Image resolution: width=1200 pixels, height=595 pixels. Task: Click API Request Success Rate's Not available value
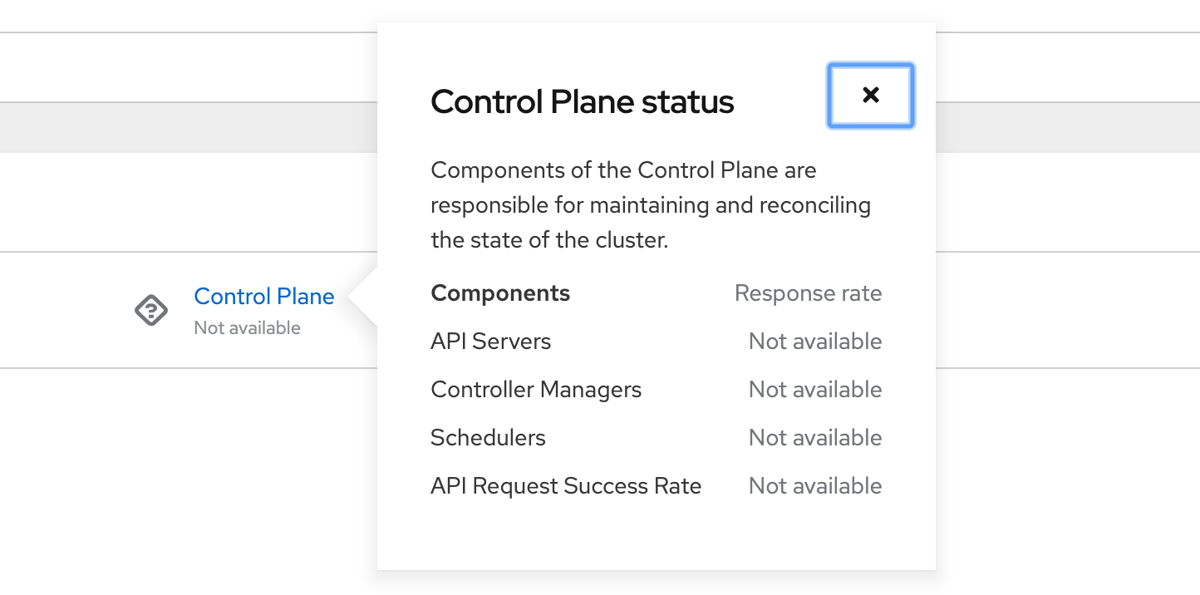coord(814,486)
